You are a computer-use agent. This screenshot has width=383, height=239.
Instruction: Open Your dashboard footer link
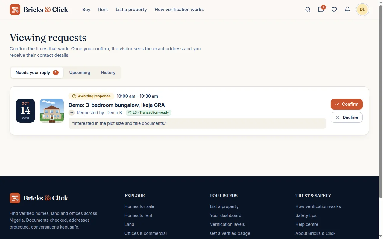[x=226, y=215]
